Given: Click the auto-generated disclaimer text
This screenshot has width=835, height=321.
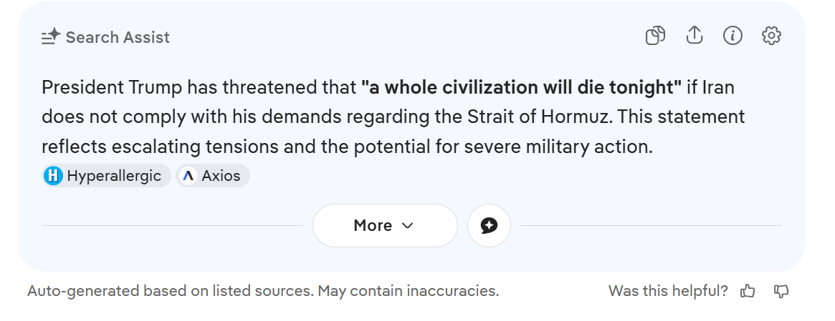Looking at the screenshot, I should (x=262, y=291).
